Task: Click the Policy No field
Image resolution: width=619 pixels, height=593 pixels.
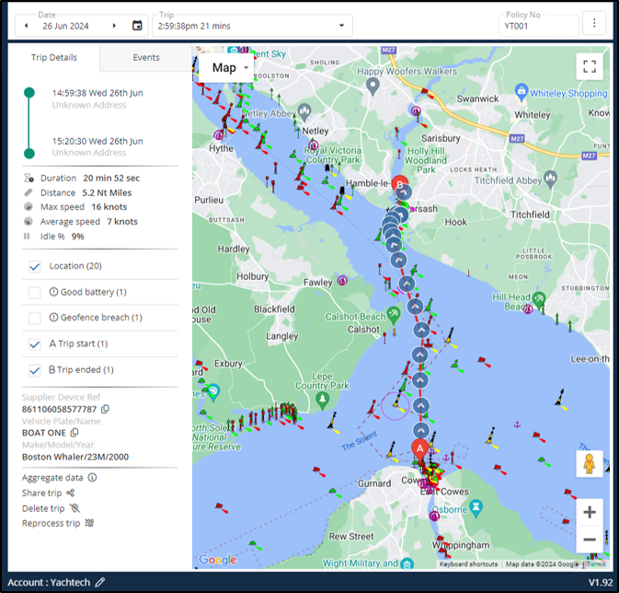Action: pyautogui.click(x=538, y=26)
